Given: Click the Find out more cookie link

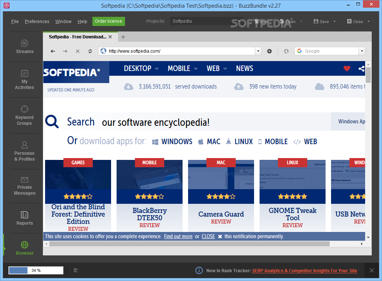Looking at the screenshot, I should (x=178, y=236).
